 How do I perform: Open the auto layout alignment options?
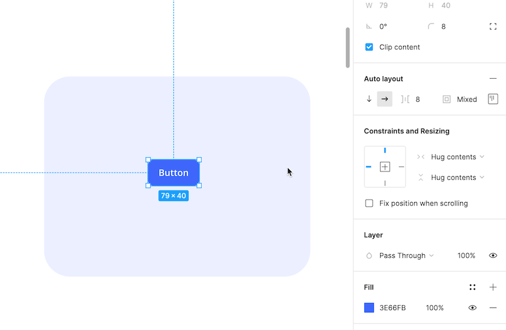493,99
